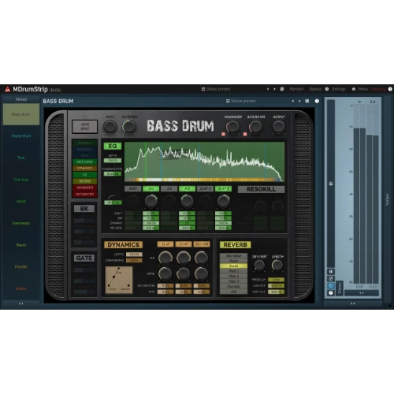Pause the meters with pause icon
The height and width of the screenshot is (394, 394).
point(331,272)
